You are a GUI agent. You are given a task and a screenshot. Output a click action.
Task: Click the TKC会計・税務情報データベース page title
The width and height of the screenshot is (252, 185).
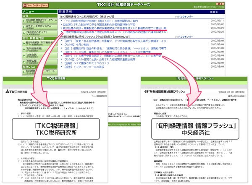(123, 5)
